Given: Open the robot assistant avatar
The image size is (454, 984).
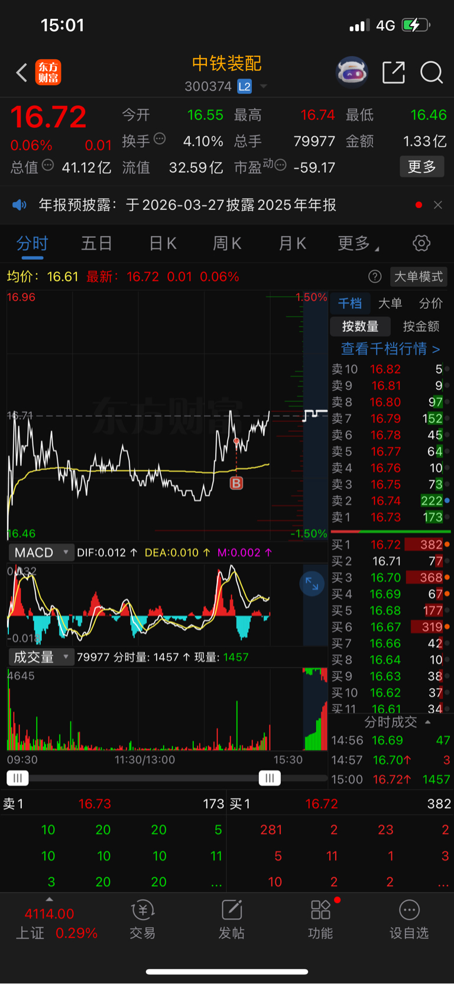Looking at the screenshot, I should tap(352, 73).
